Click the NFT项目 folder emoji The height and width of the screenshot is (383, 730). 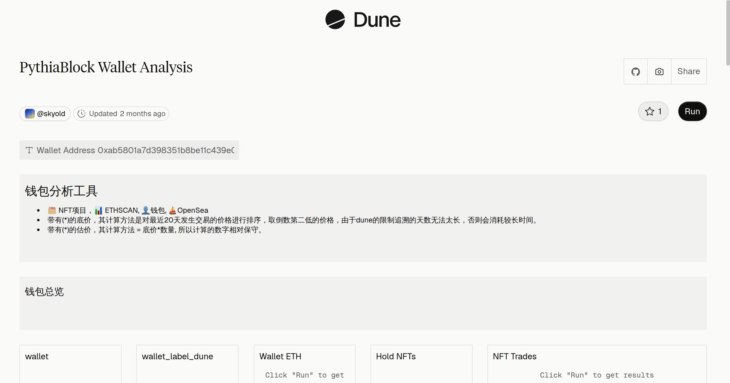[52, 210]
